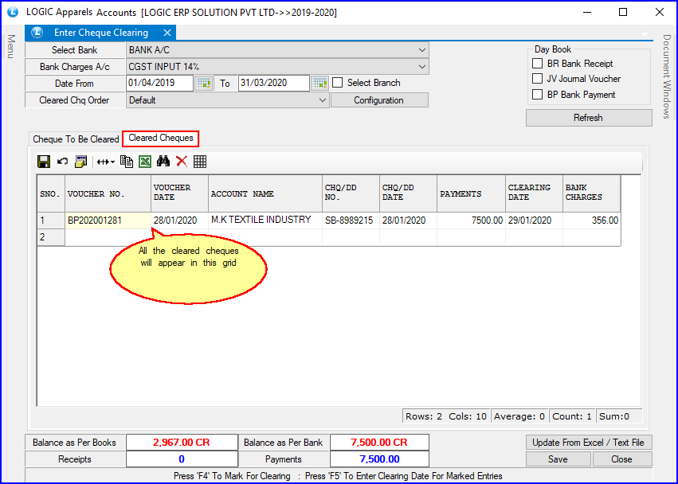The width and height of the screenshot is (678, 484).
Task: Switch to Cheque To Be Cleared tab
Action: (76, 139)
